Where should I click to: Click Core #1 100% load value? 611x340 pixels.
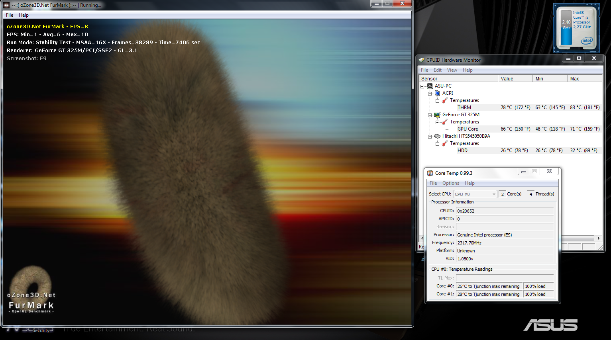click(538, 294)
